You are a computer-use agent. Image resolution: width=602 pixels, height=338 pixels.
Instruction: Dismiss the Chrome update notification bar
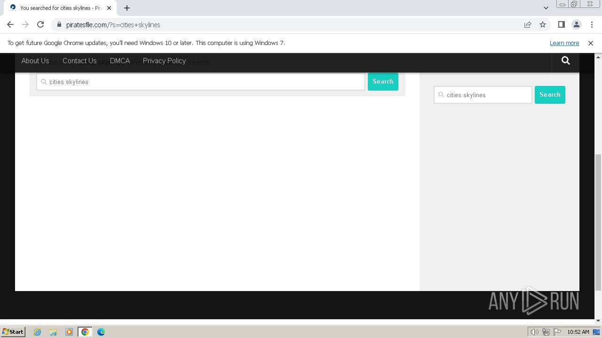click(x=591, y=43)
